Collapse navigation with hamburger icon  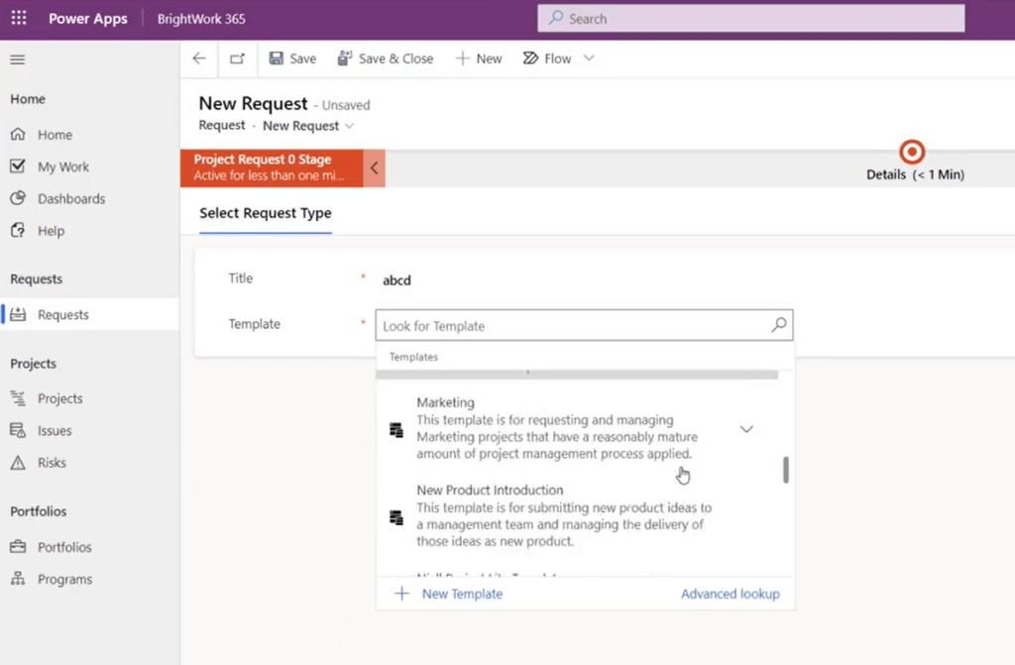tap(17, 58)
